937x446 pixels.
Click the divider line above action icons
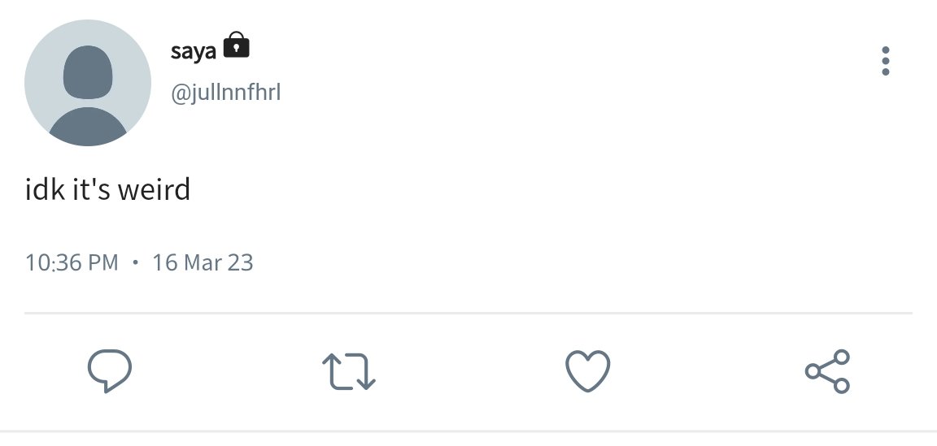[x=468, y=313]
